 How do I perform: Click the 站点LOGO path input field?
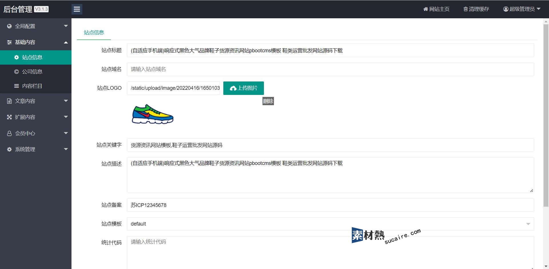click(173, 88)
